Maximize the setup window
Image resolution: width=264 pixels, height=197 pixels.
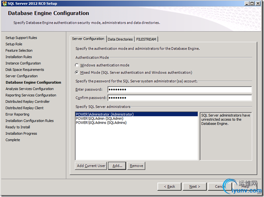(252, 3)
